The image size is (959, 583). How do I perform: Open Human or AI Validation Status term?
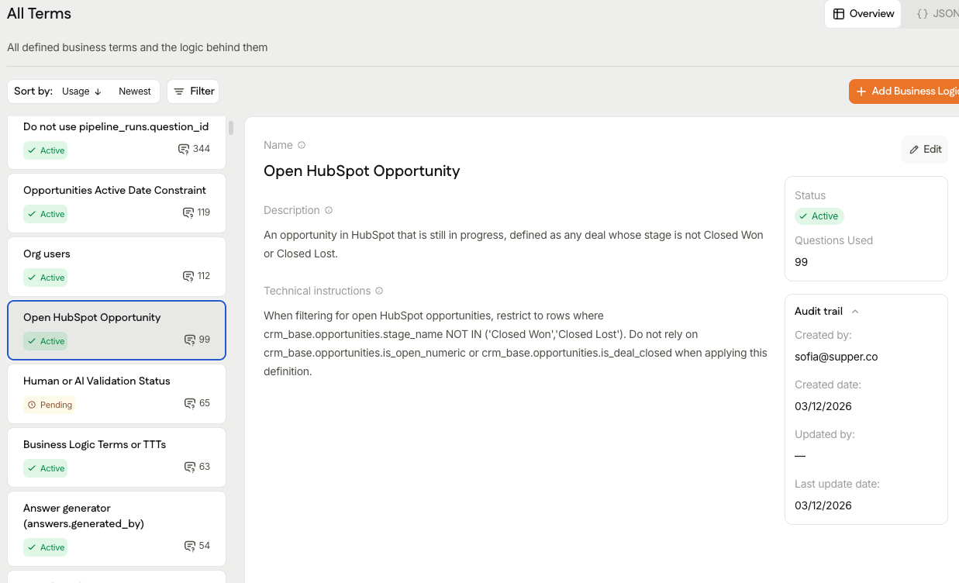(x=116, y=394)
